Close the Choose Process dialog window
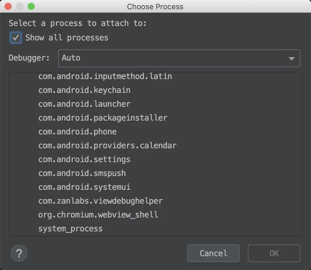This screenshot has height=270, width=311. [x=8, y=6]
